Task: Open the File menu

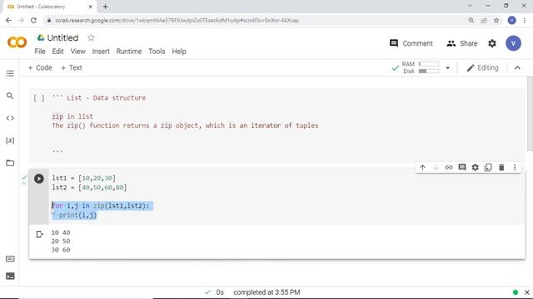Action: pos(40,51)
